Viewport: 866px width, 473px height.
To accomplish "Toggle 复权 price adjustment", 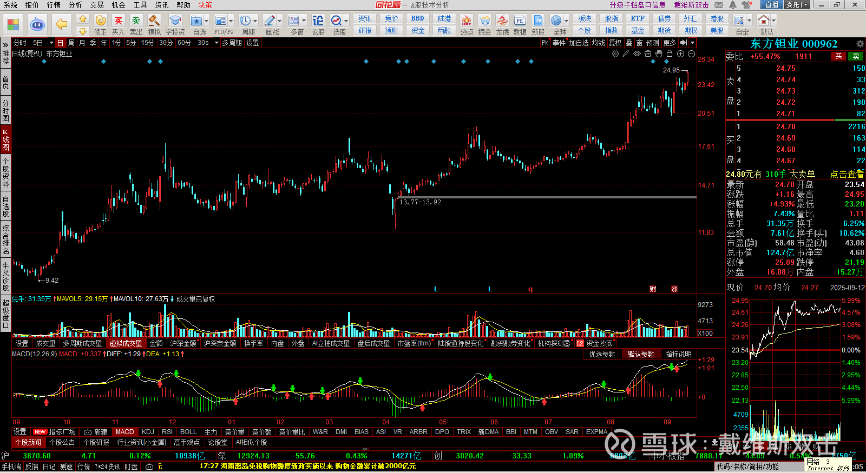I will click(615, 43).
